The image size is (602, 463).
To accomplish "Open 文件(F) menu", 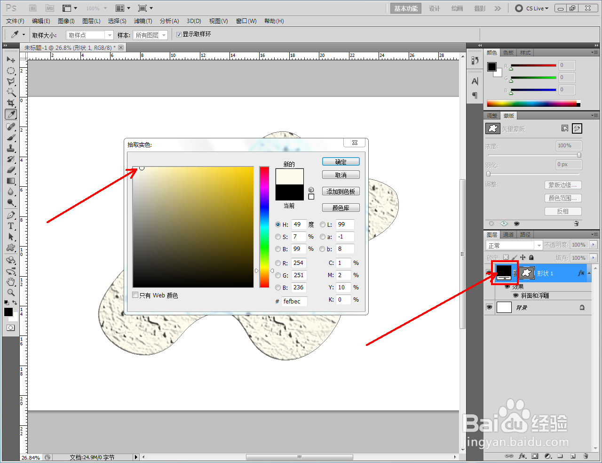I will pyautogui.click(x=15, y=21).
